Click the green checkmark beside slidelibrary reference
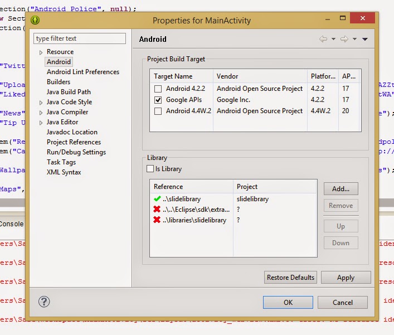 (157, 199)
